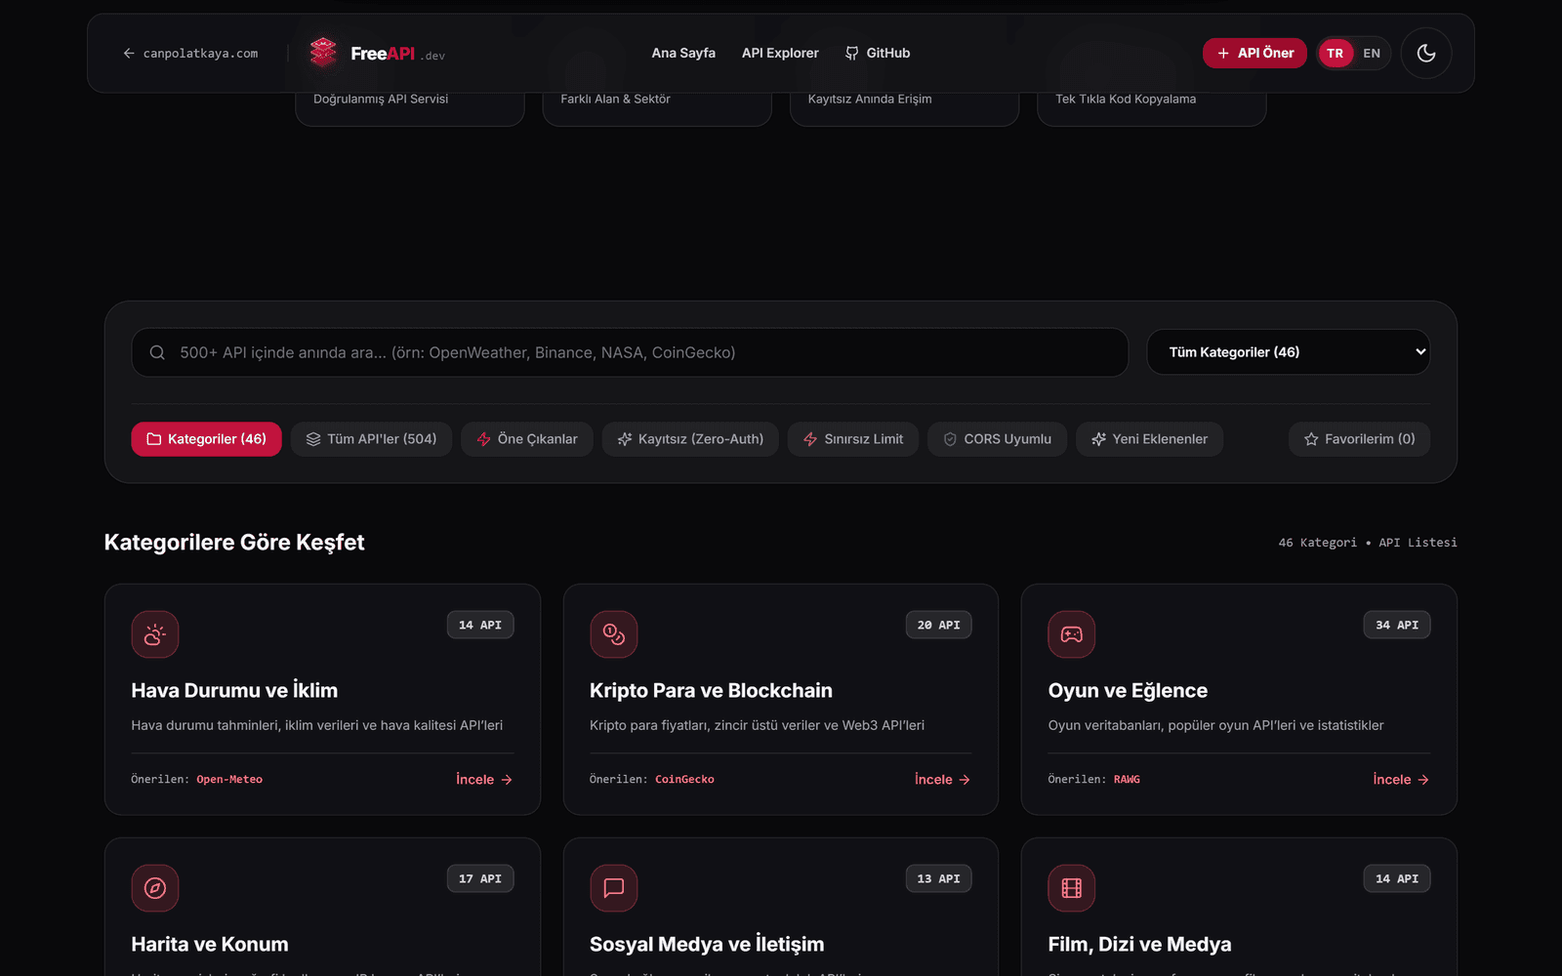Screen dimensions: 1562x976
Task: Click the Harita ve Konum compass icon
Action: pos(155,888)
